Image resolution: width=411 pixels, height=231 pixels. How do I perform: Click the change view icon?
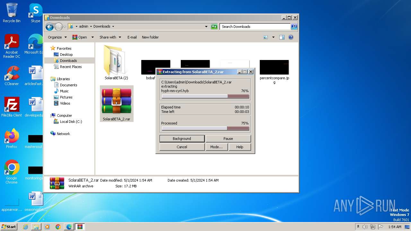point(266,37)
